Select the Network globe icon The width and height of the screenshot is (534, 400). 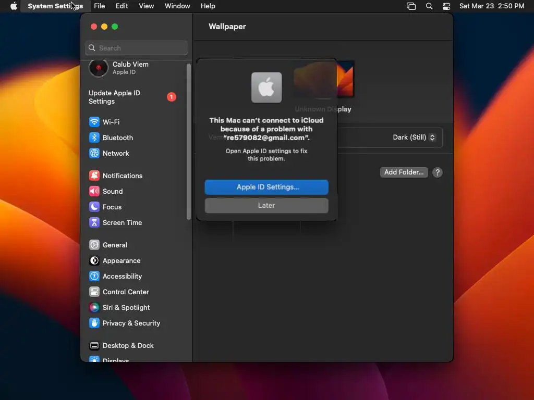94,153
